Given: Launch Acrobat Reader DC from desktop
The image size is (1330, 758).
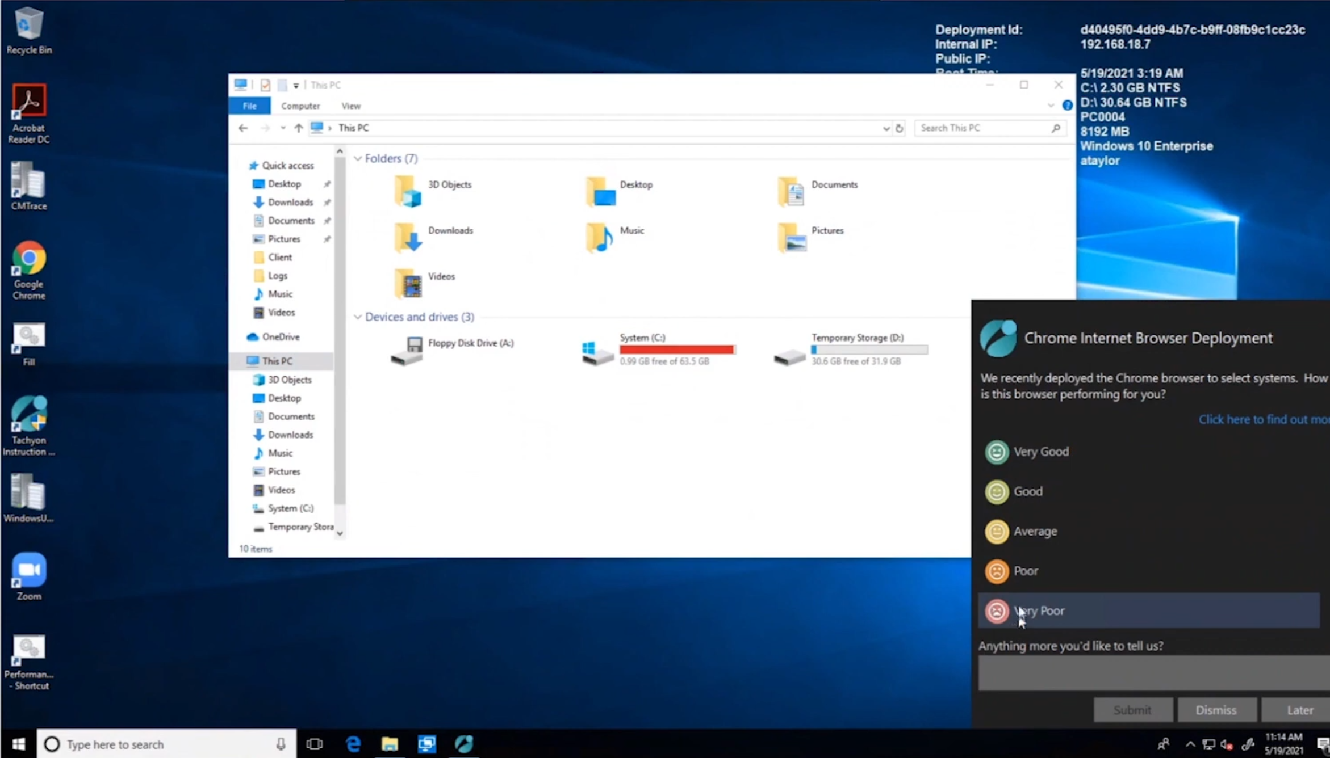Looking at the screenshot, I should (x=28, y=113).
